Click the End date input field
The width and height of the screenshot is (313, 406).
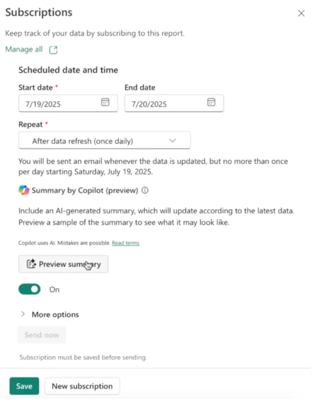(166, 103)
